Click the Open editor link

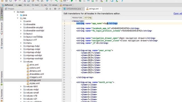click(x=177, y=14)
